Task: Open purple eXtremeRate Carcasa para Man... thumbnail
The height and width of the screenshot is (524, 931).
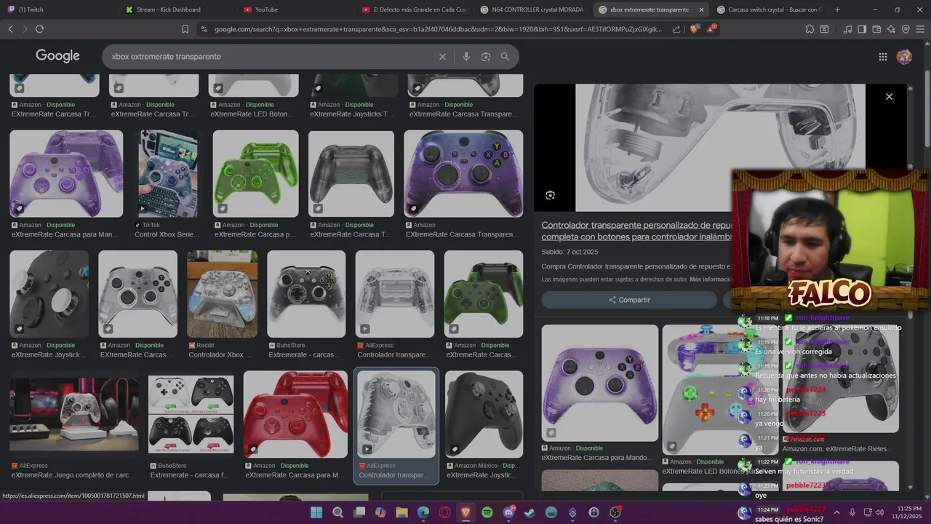Action: point(66,174)
